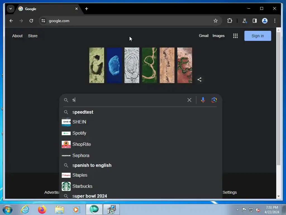Close the Google tab

click(x=77, y=9)
